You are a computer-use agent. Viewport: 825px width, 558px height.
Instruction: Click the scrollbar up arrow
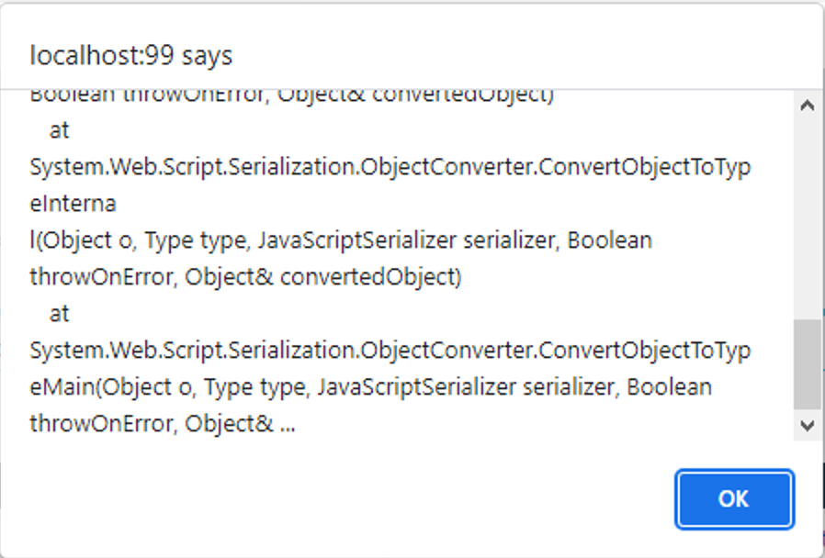[808, 105]
